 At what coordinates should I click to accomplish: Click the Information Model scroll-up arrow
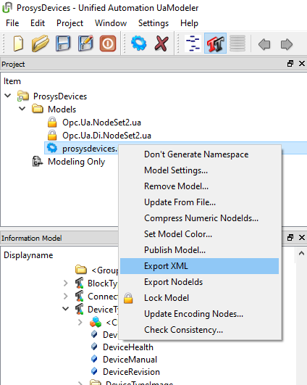pos(301,253)
